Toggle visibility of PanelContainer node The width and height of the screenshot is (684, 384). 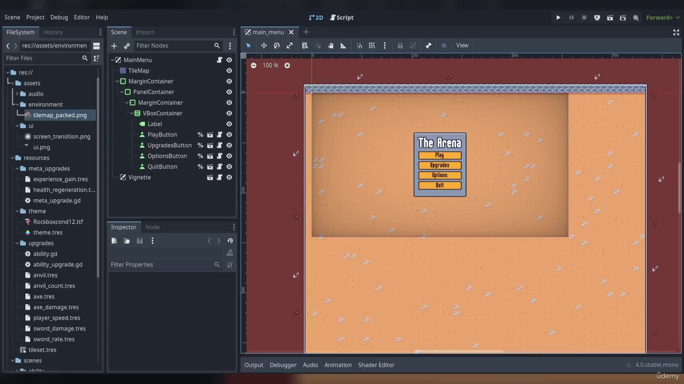(x=229, y=92)
